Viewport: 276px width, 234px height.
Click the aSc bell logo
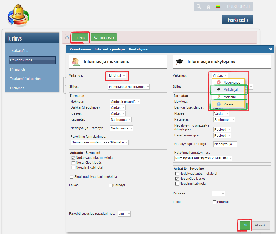(18, 16)
